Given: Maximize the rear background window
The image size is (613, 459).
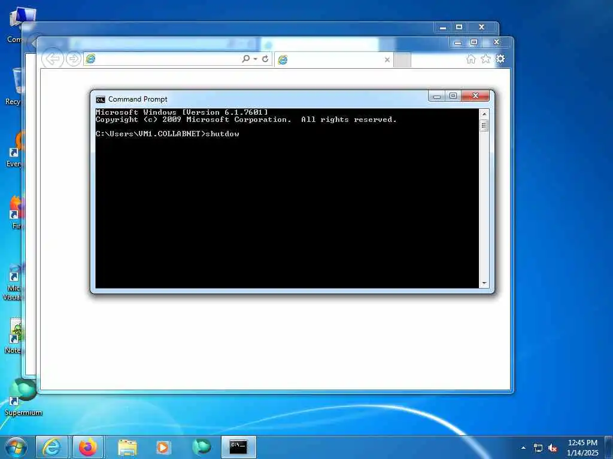Looking at the screenshot, I should coord(459,27).
